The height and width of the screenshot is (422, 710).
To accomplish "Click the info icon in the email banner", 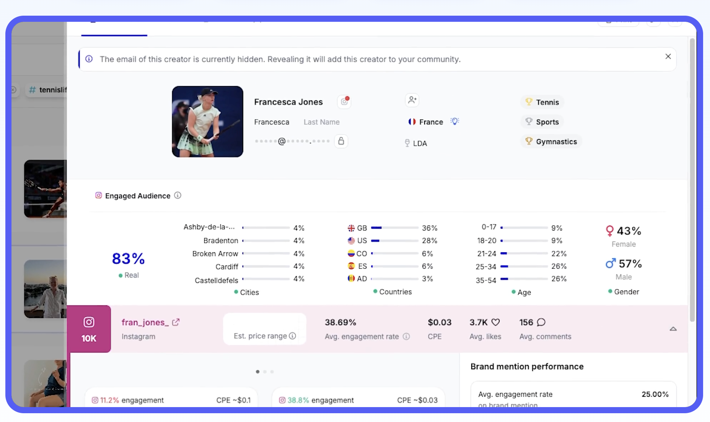I will tap(89, 59).
